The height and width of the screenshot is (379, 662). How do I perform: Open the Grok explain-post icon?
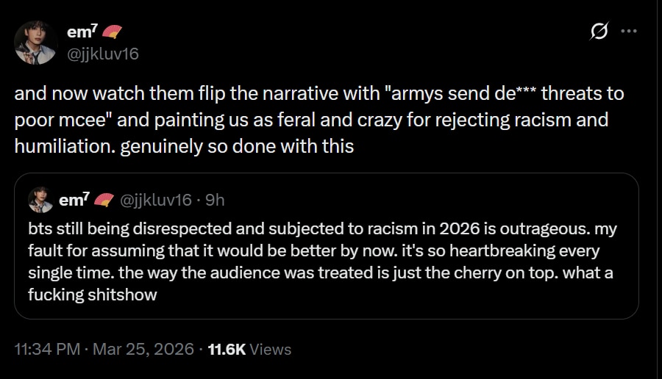pos(599,31)
